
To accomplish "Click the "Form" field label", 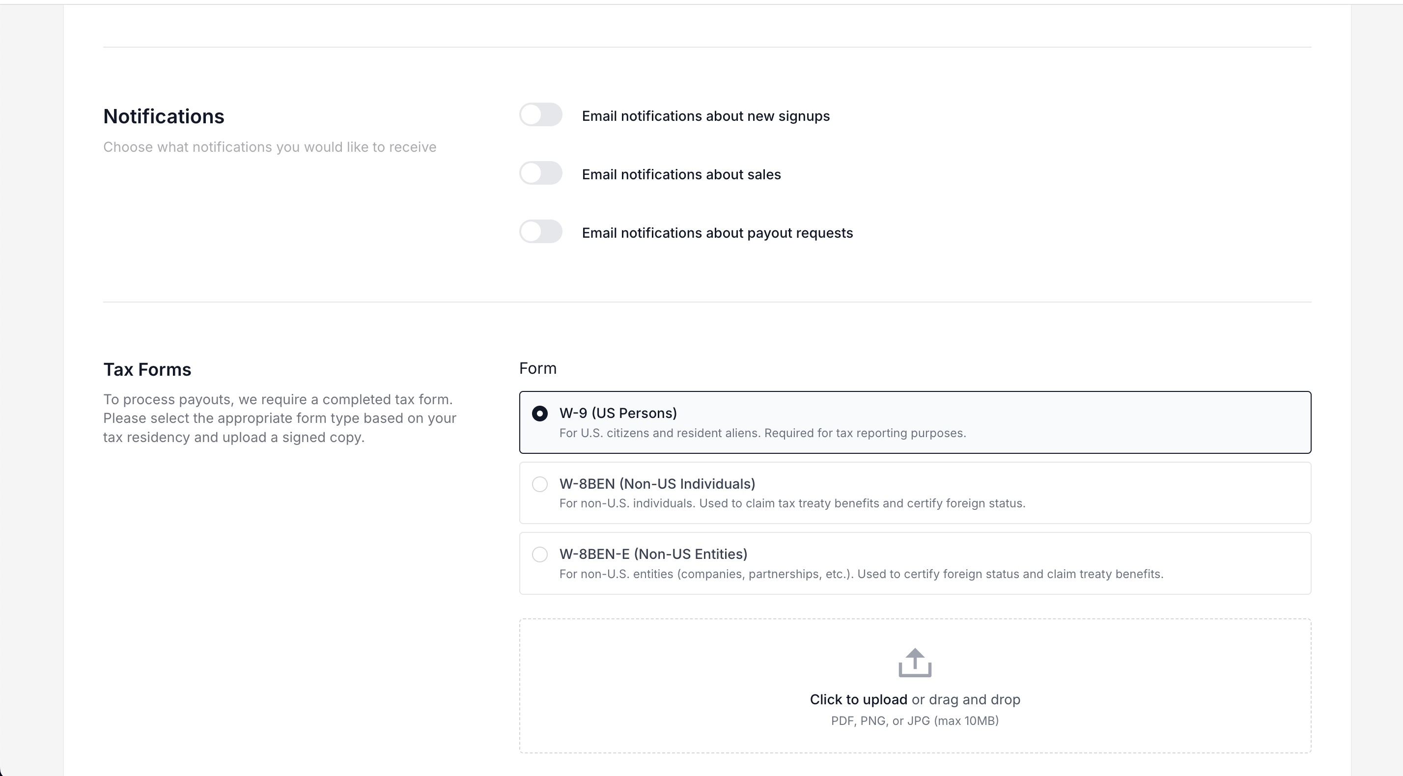I will tap(537, 368).
